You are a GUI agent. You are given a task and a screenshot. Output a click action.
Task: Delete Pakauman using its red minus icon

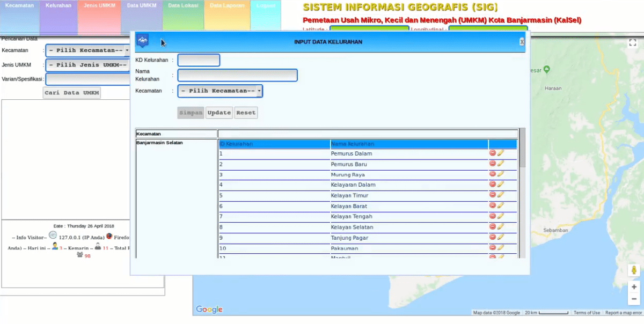pyautogui.click(x=492, y=248)
